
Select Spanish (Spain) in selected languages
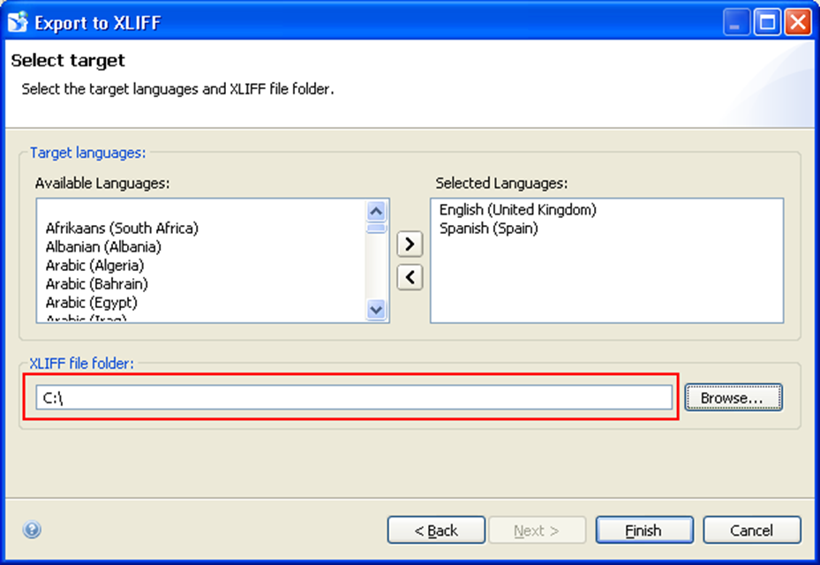pyautogui.click(x=488, y=228)
